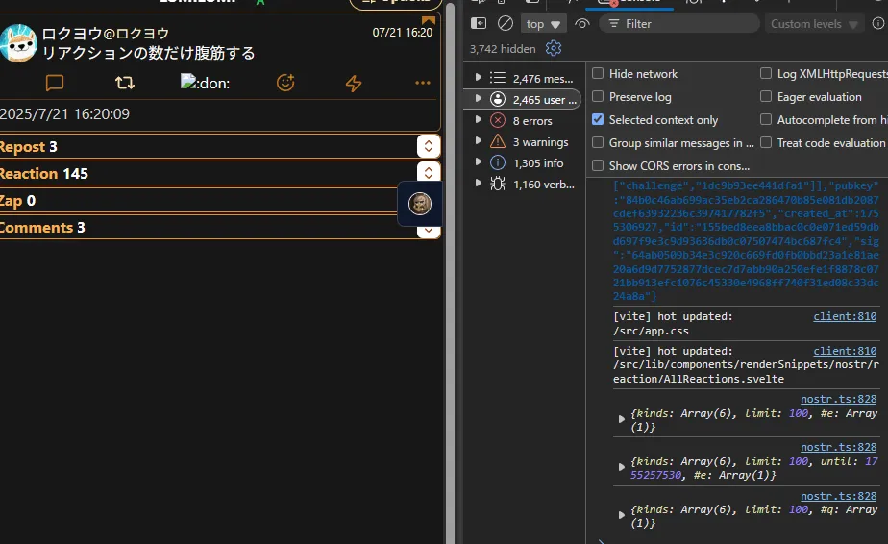Click the zap lightning bolt icon
Screen dimensions: 888x544
[x=354, y=84]
